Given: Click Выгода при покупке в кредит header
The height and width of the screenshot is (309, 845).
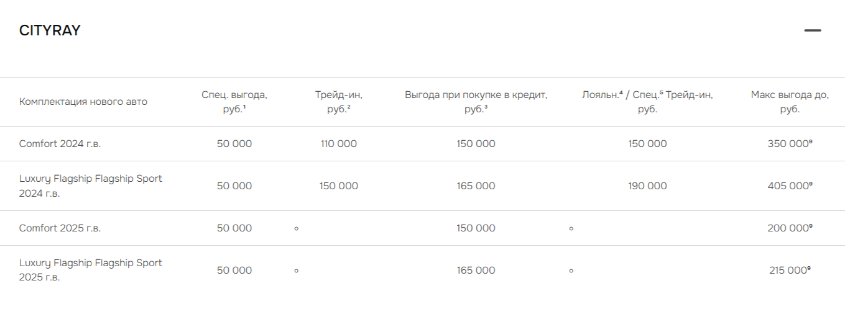Looking at the screenshot, I should pyautogui.click(x=476, y=102).
